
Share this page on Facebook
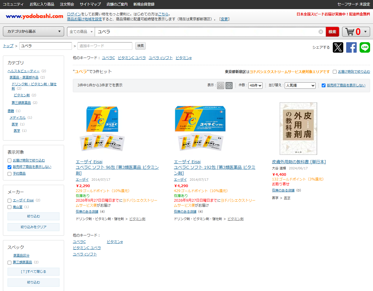click(351, 47)
